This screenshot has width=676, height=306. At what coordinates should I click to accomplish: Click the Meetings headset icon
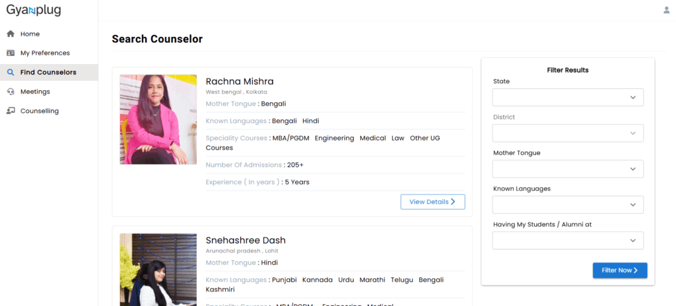tap(11, 92)
